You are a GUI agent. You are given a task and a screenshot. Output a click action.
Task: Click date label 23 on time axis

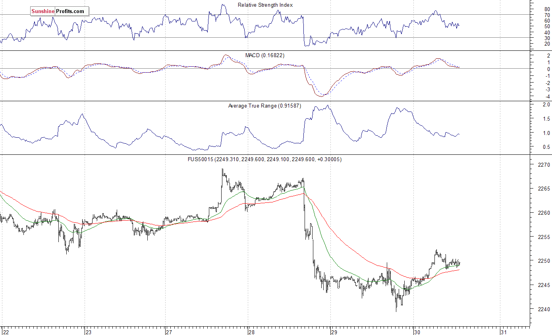point(89,332)
